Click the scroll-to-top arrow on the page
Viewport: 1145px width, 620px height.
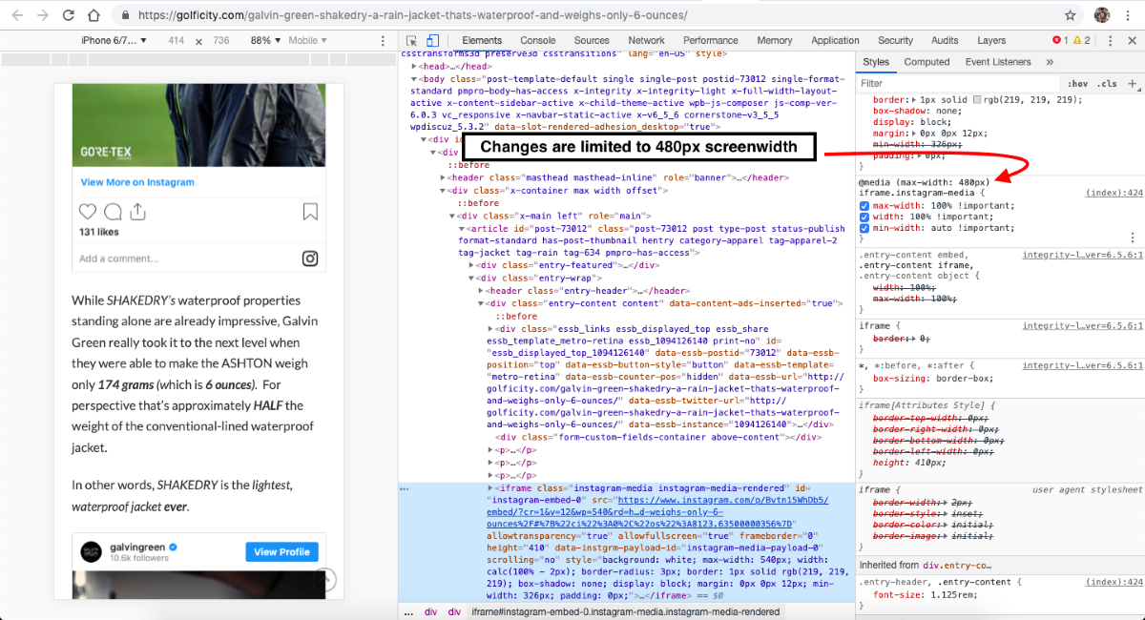(x=324, y=579)
